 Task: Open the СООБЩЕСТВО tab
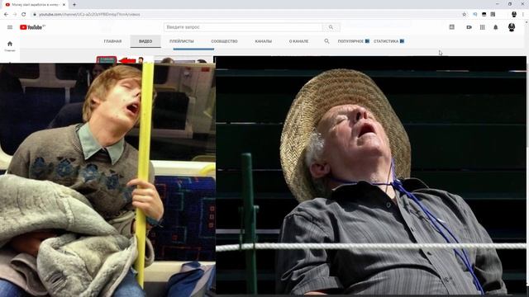[x=224, y=41]
